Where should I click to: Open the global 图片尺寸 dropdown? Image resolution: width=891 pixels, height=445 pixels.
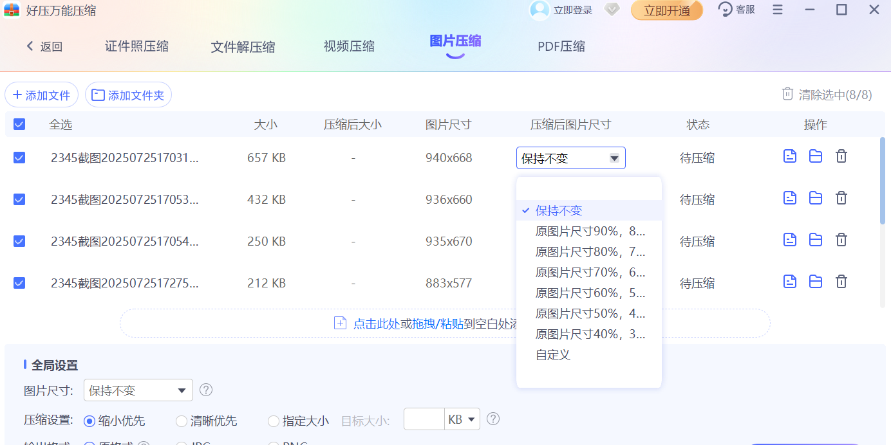pyautogui.click(x=138, y=390)
